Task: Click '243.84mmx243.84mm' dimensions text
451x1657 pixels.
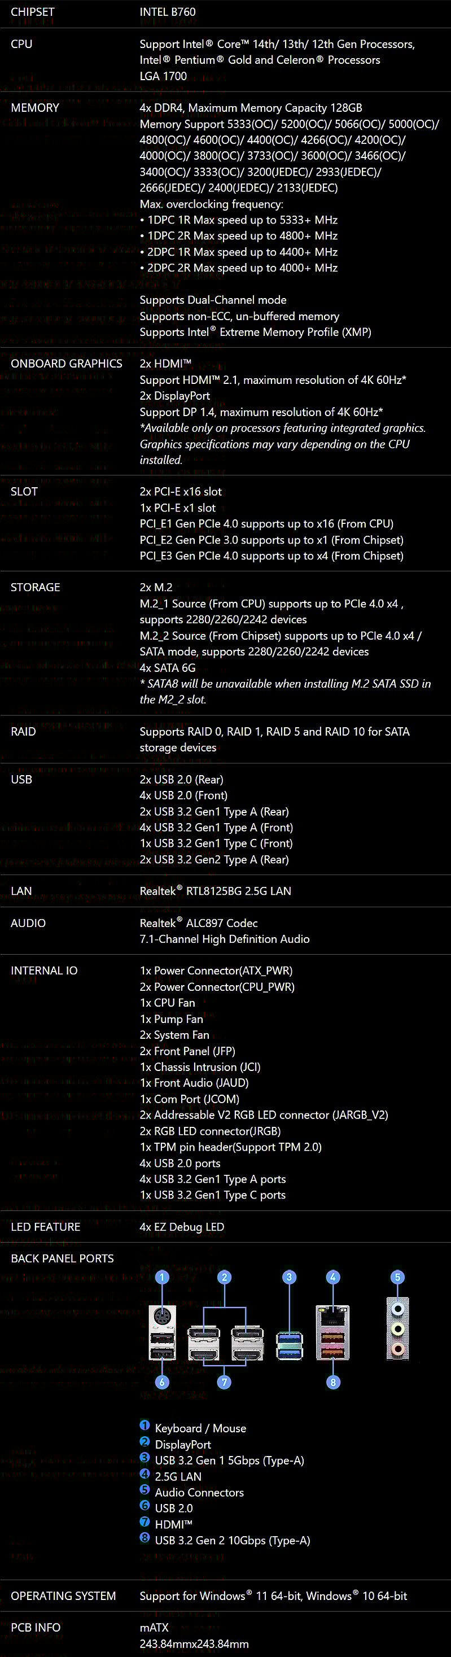Action: 194,1643
